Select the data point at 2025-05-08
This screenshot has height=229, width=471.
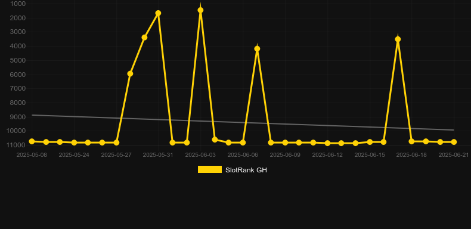coord(32,141)
